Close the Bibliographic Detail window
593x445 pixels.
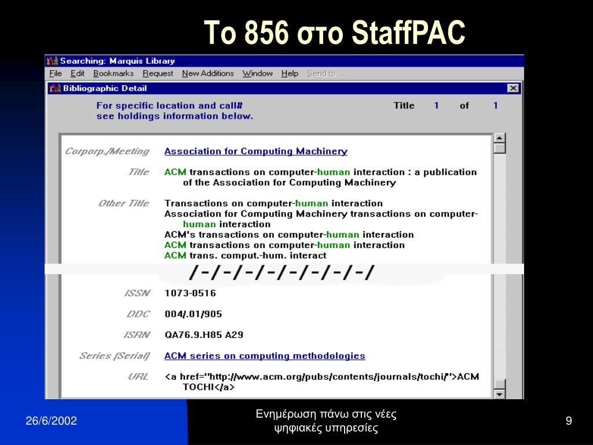(x=513, y=88)
